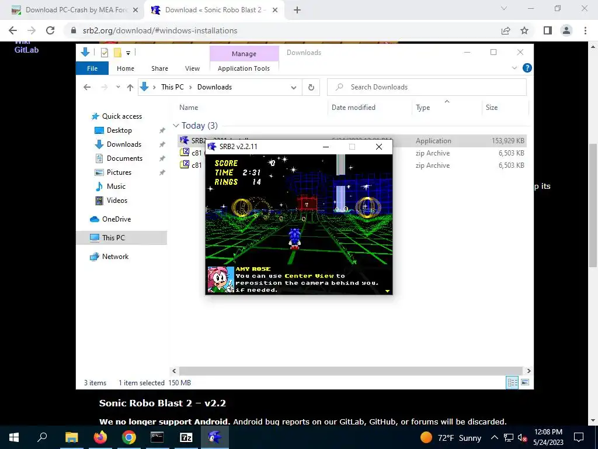Select Quick access in navigation pane
Screen dimensions: 598x449
coord(121,116)
